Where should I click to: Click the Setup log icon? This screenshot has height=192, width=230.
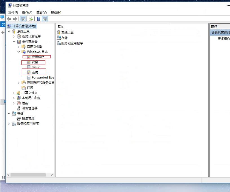[28, 67]
